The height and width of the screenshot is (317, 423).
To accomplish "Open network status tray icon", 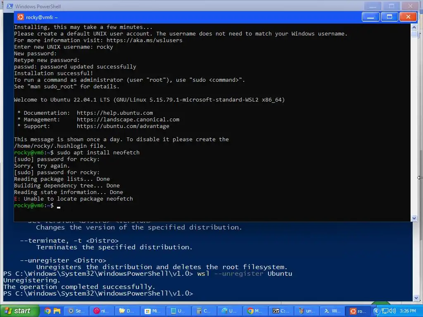I will [385, 311].
